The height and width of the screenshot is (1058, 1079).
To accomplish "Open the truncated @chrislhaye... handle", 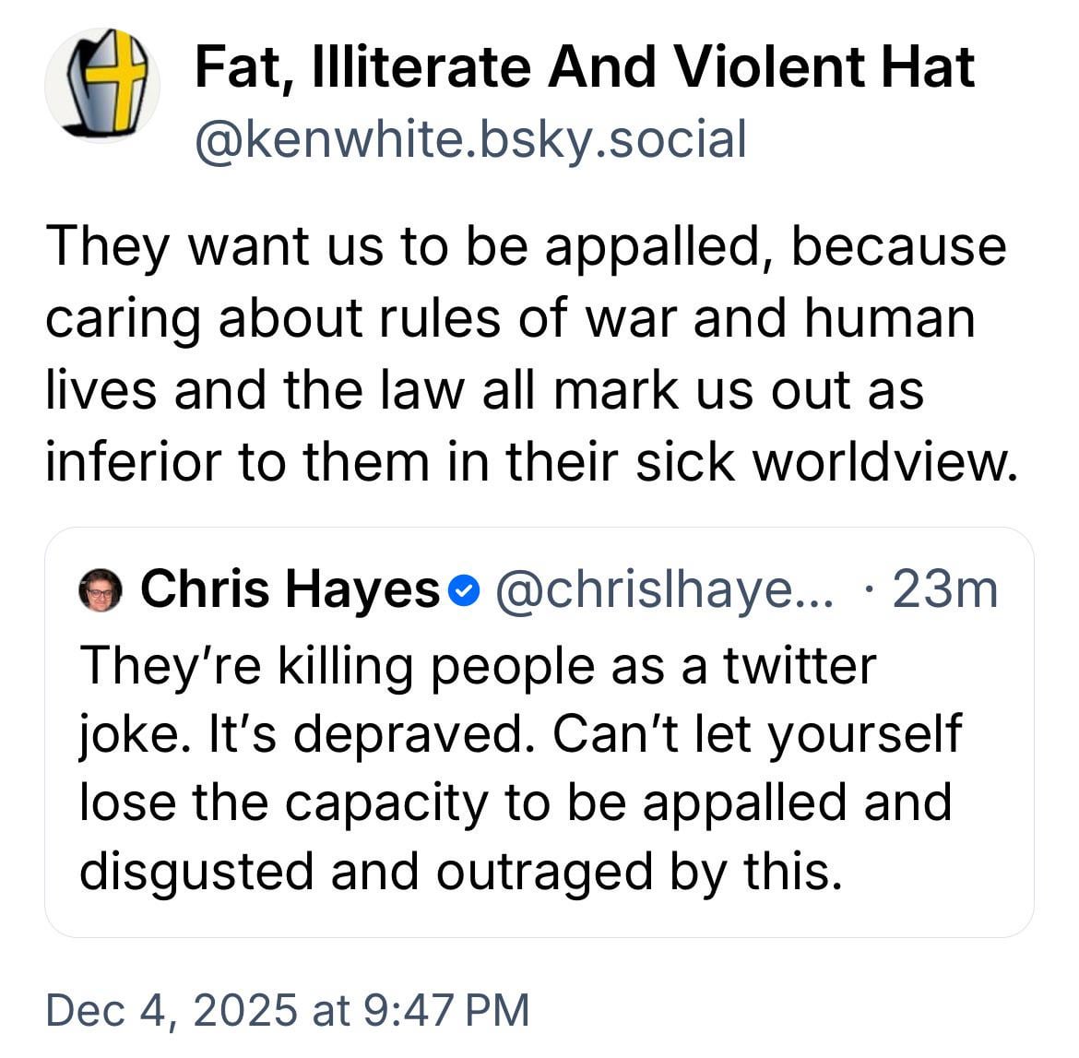I will click(x=664, y=588).
